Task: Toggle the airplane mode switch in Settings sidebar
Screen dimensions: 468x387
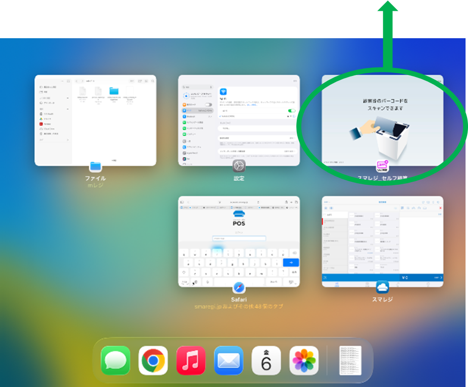Action: coord(209,104)
